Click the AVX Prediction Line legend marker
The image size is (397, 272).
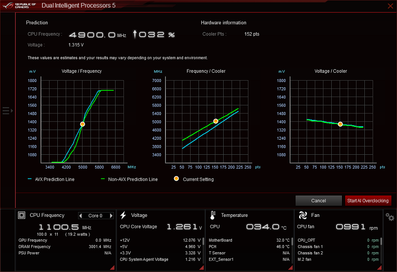click(x=30, y=179)
